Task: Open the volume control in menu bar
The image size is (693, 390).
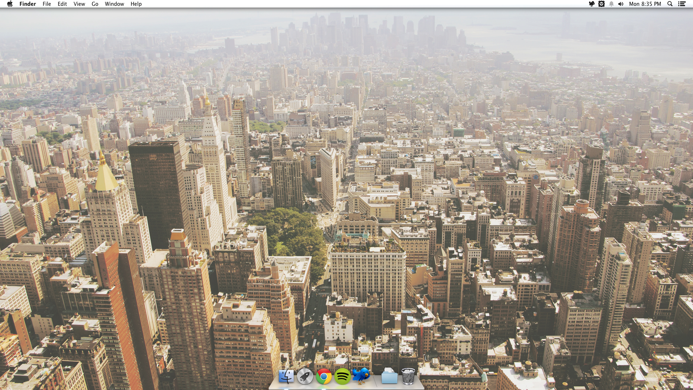Action: (x=621, y=4)
